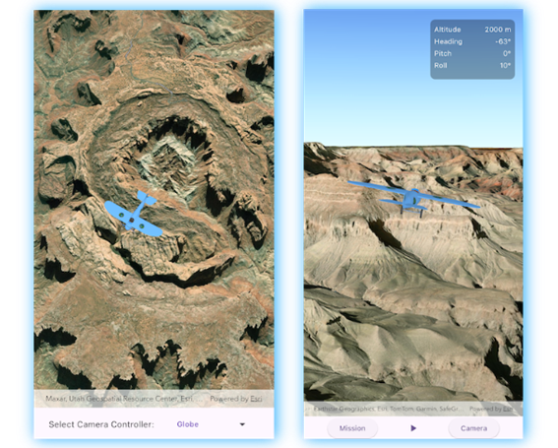This screenshot has width=558, height=448.
Task: Tap the Altitude 2000 m readout
Action: click(472, 30)
